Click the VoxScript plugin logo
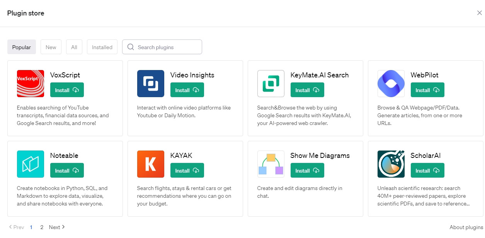The image size is (485, 238). [31, 84]
